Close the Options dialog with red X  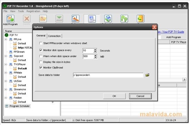[x=154, y=27]
